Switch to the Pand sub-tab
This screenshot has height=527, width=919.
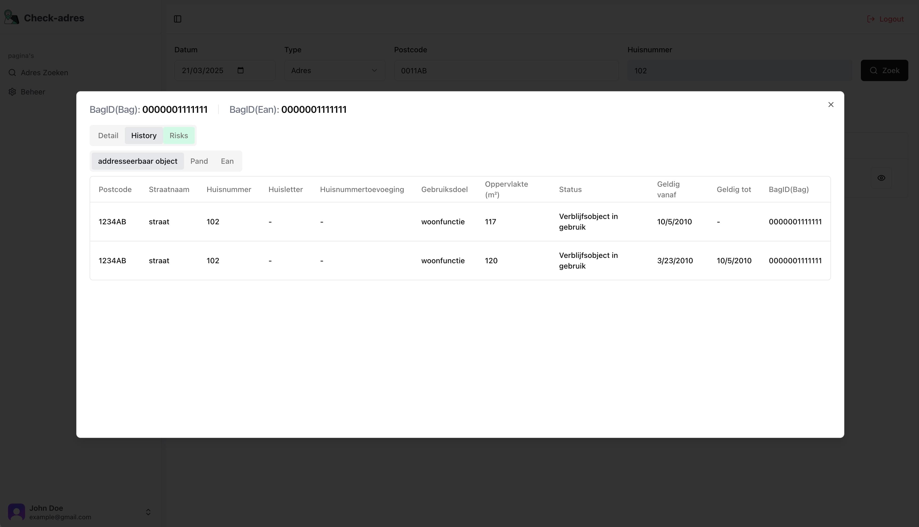coord(199,161)
